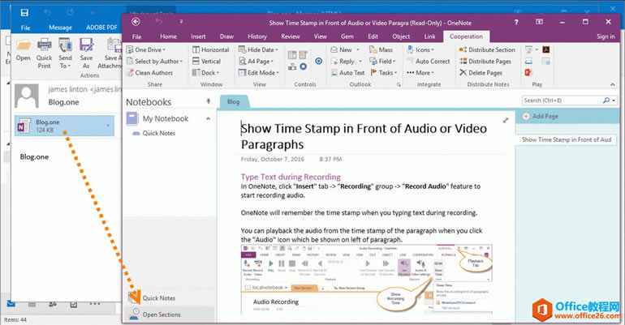Click the Outlook Tasks checkbox icon in navigation bar

pyautogui.click(x=73, y=304)
